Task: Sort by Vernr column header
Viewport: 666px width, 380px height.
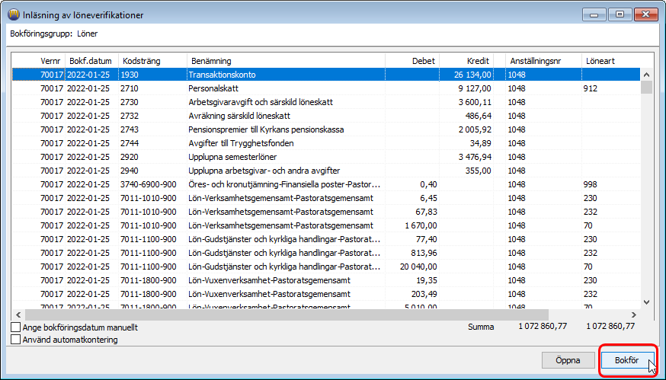Action: (x=38, y=61)
